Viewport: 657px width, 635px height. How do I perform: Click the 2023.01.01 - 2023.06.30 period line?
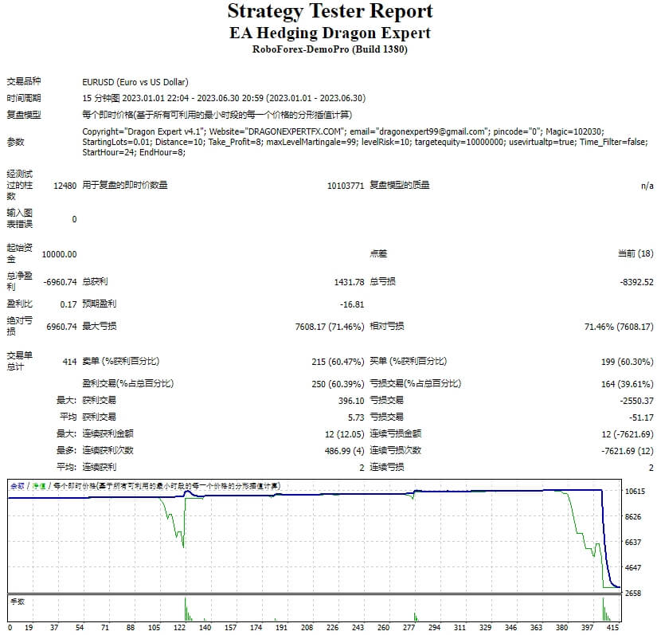224,98
